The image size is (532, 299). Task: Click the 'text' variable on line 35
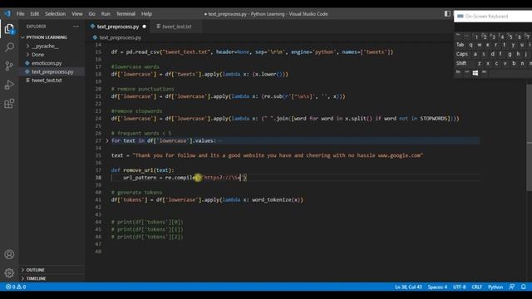117,155
